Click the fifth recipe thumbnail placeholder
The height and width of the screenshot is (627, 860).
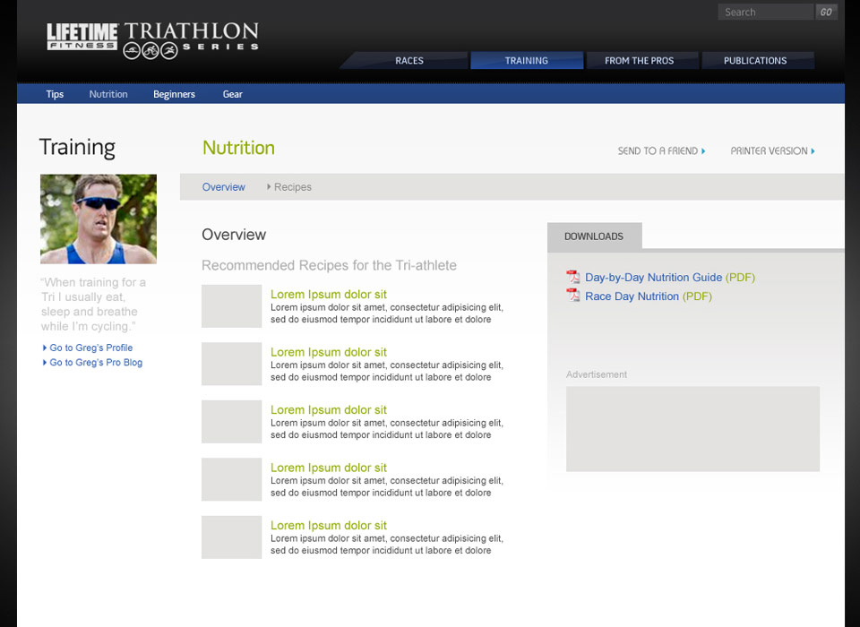click(231, 537)
